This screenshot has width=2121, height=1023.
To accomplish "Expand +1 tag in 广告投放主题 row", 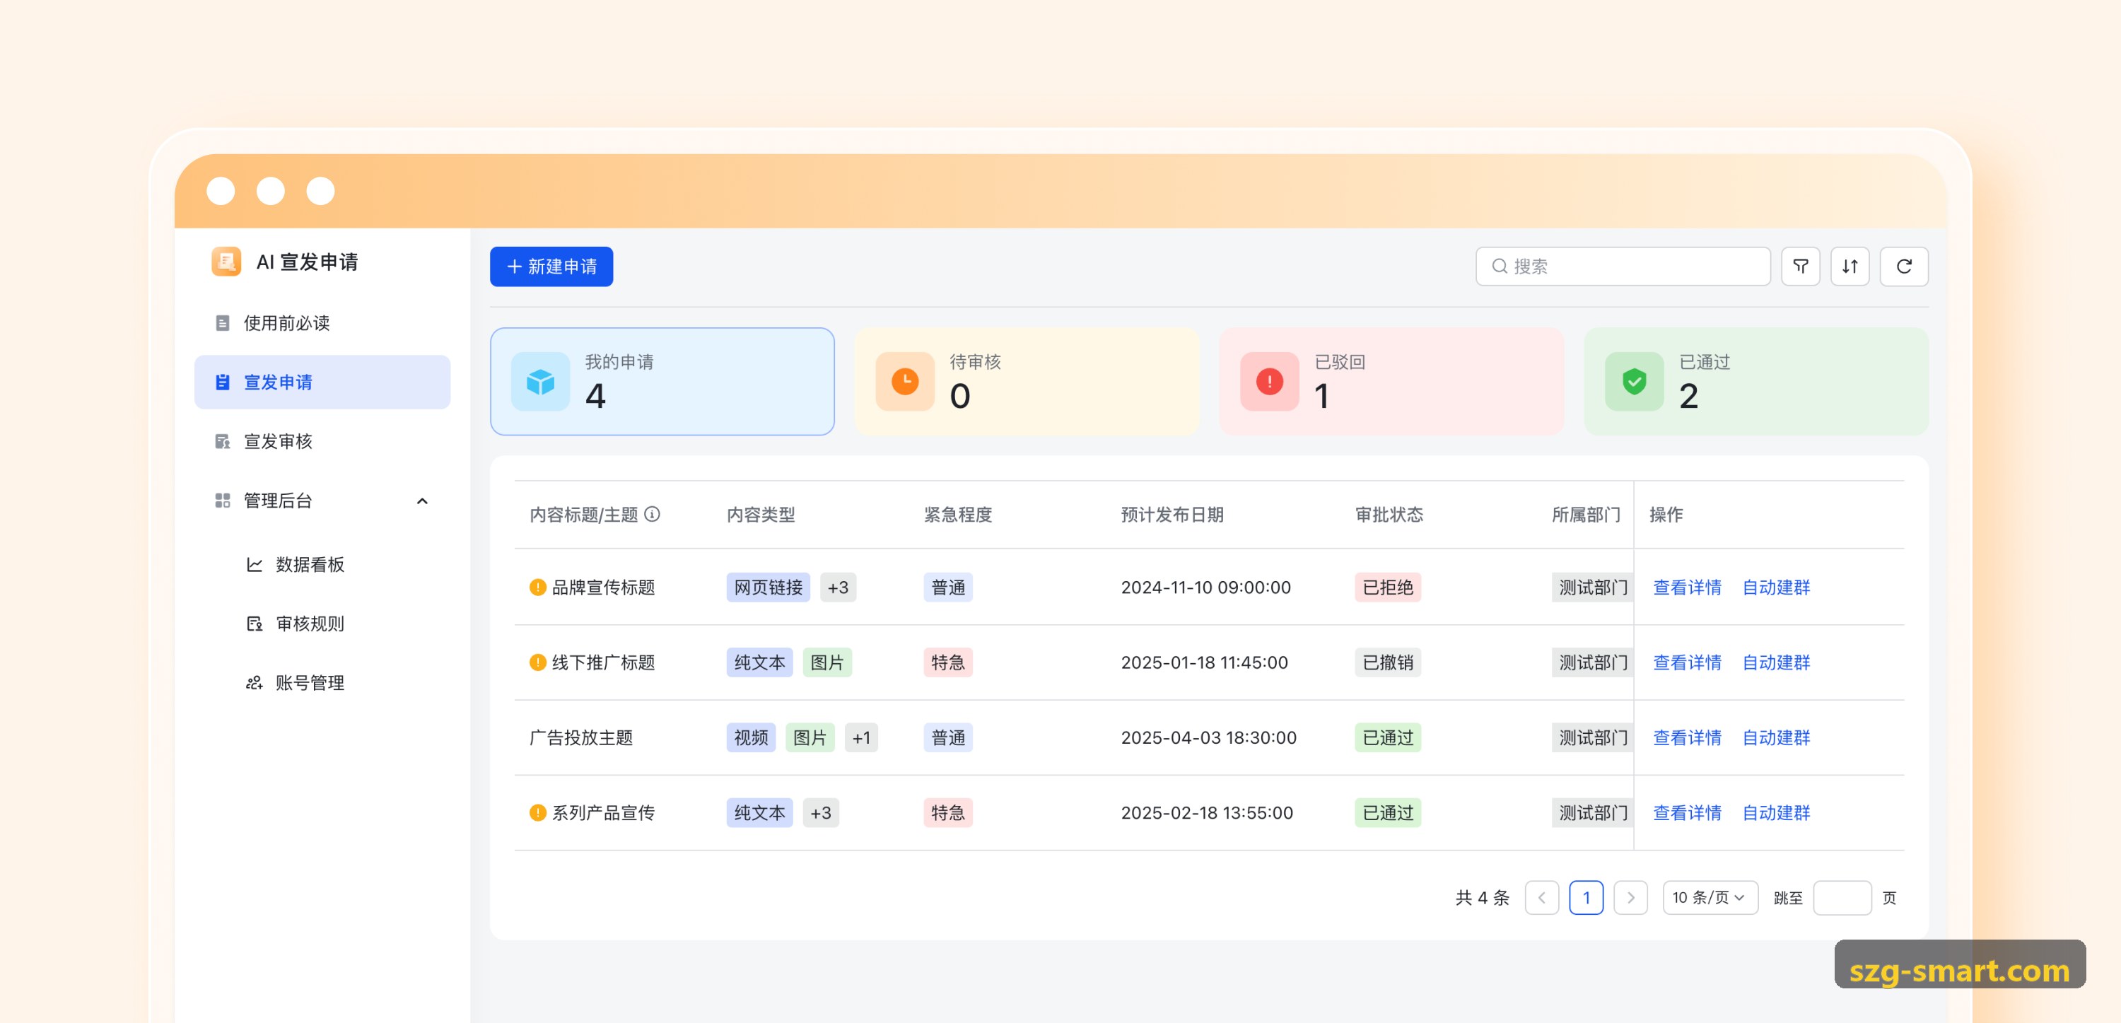I will pos(861,738).
